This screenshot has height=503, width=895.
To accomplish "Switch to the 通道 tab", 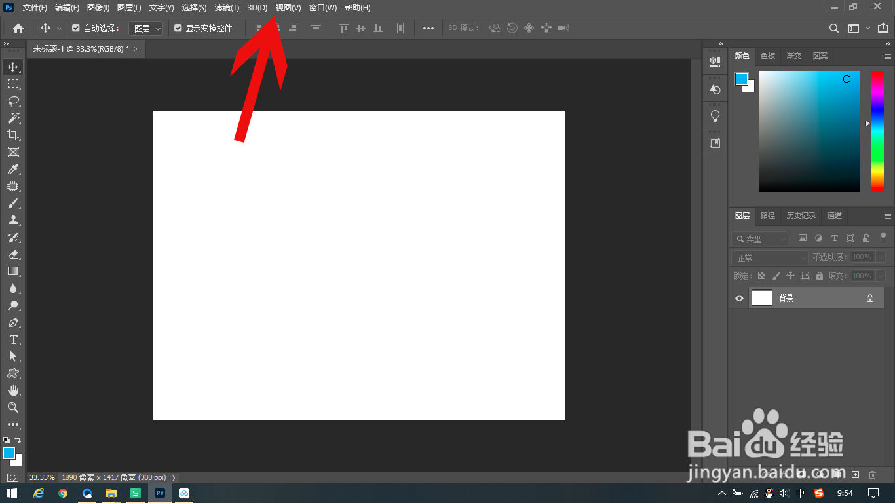I will pyautogui.click(x=834, y=215).
